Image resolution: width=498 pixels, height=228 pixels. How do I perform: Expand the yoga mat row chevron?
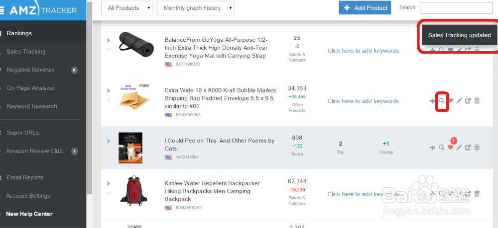[109, 40]
